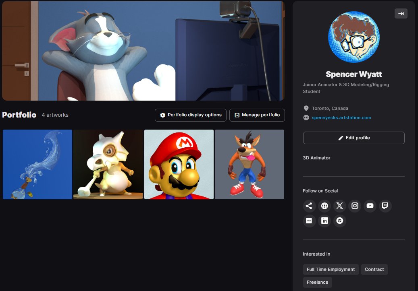Open the YouTube social link
Screen dimensions: 418x291
(x=370, y=206)
